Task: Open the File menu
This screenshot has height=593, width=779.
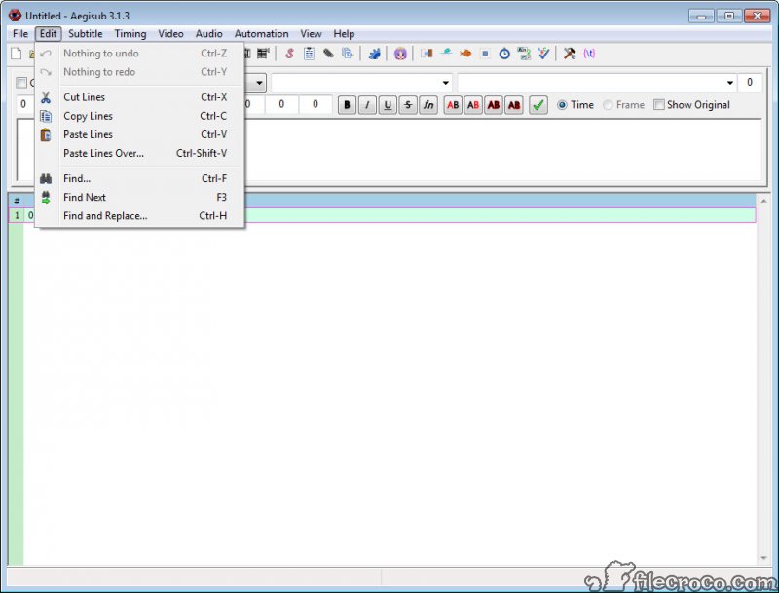Action: pos(20,34)
